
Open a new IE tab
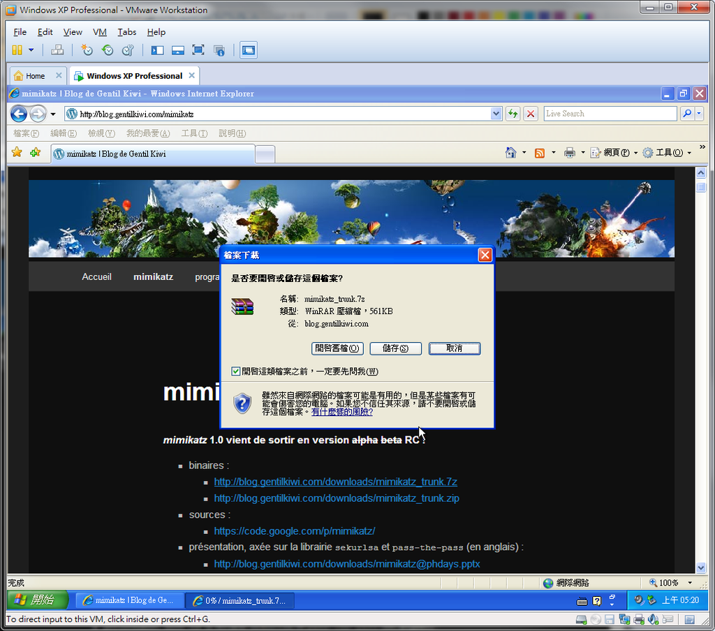(x=265, y=154)
